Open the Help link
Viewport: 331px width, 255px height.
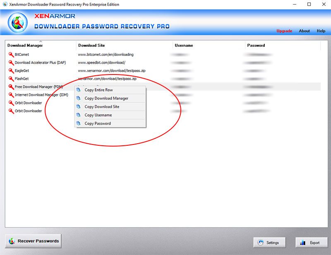(x=321, y=31)
